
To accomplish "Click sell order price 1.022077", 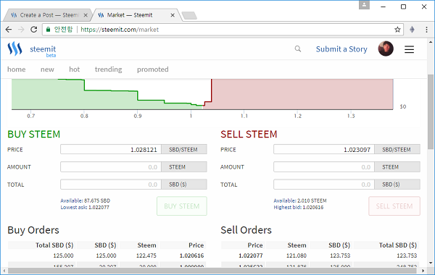I will click(251, 255).
